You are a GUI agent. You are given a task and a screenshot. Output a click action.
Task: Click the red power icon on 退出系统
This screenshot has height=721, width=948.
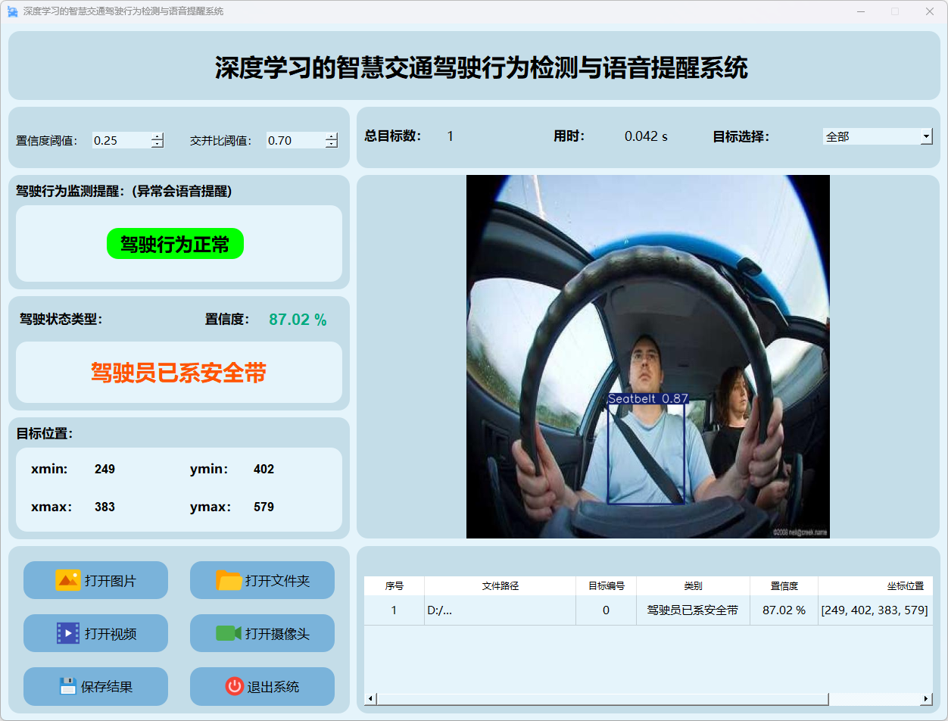coord(234,686)
